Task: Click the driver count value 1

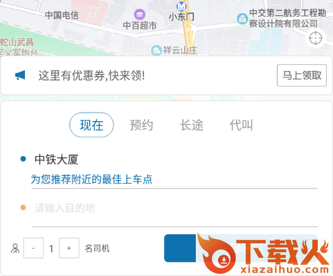Action: click(51, 249)
